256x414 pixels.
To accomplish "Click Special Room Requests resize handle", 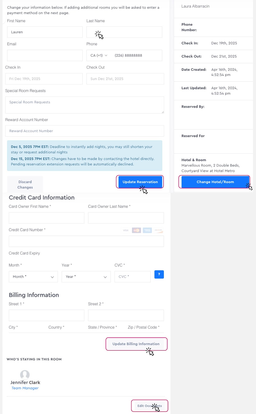I will (x=163, y=112).
